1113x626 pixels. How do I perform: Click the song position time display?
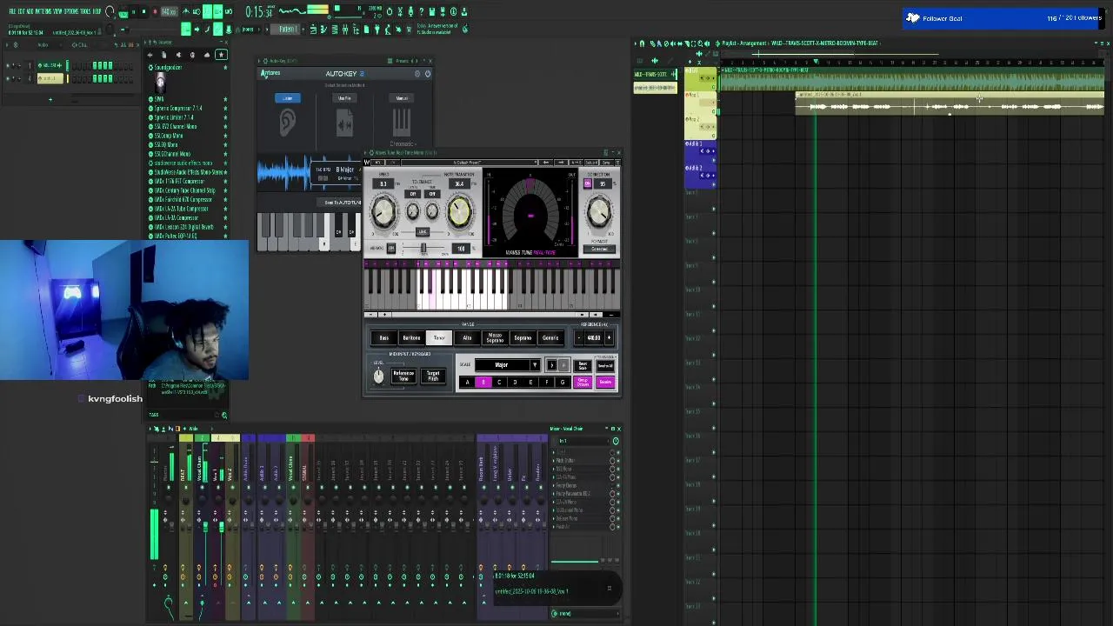tap(259, 12)
